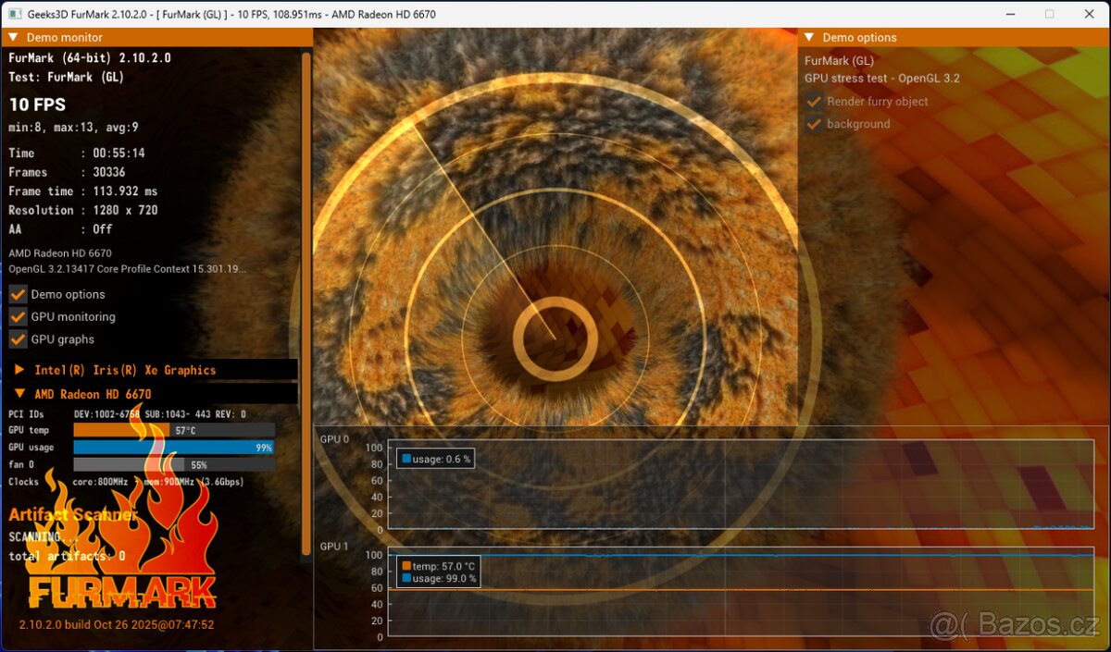Toggle the Render furry object checkbox
The image size is (1111, 652).
coord(814,102)
